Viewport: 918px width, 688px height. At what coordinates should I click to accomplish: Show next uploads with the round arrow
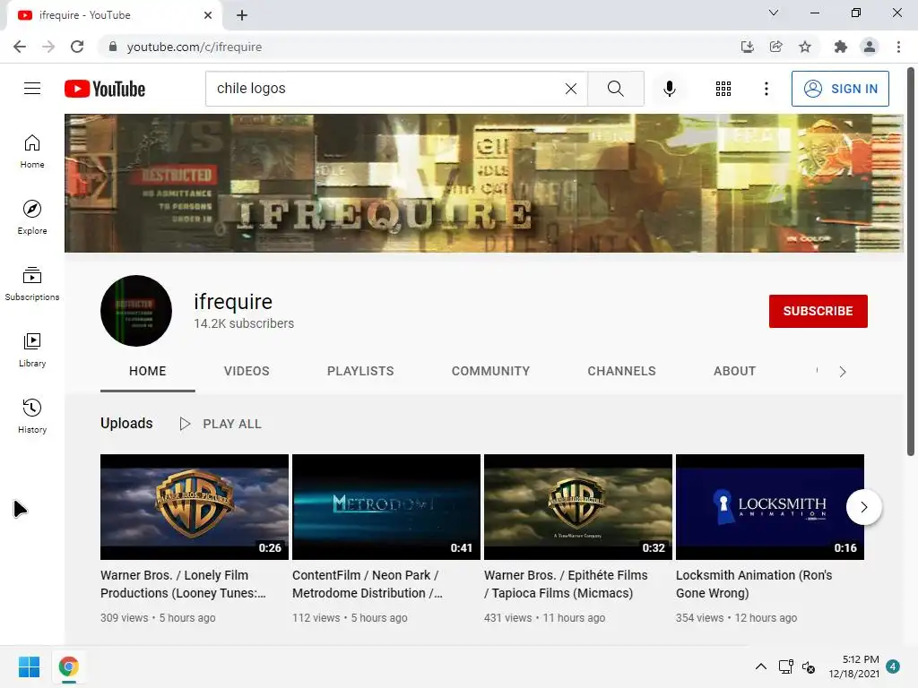click(x=863, y=507)
